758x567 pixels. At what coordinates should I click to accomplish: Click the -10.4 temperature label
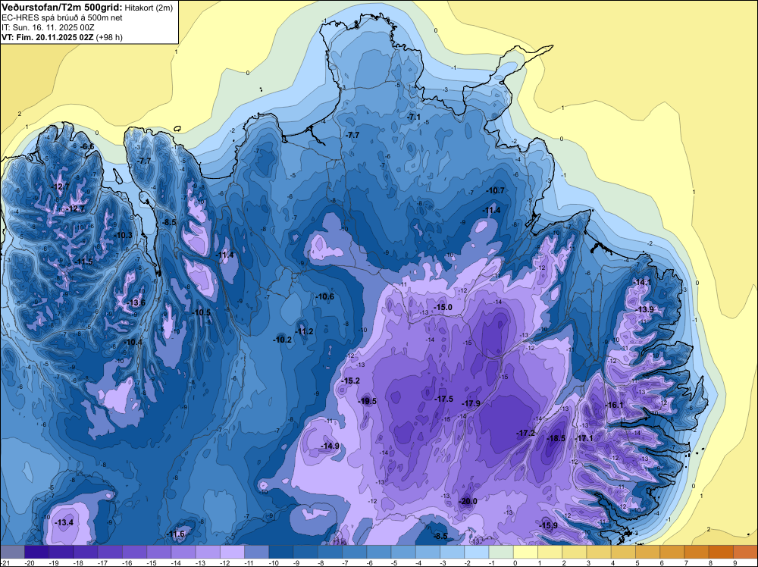[133, 342]
